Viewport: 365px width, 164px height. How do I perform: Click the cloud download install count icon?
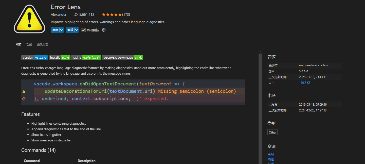[x=76, y=14]
